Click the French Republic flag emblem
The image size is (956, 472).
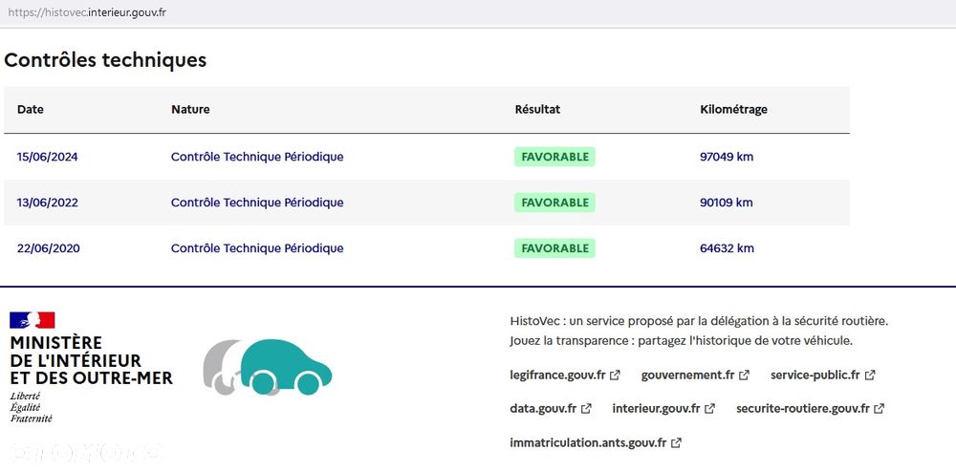click(x=33, y=320)
